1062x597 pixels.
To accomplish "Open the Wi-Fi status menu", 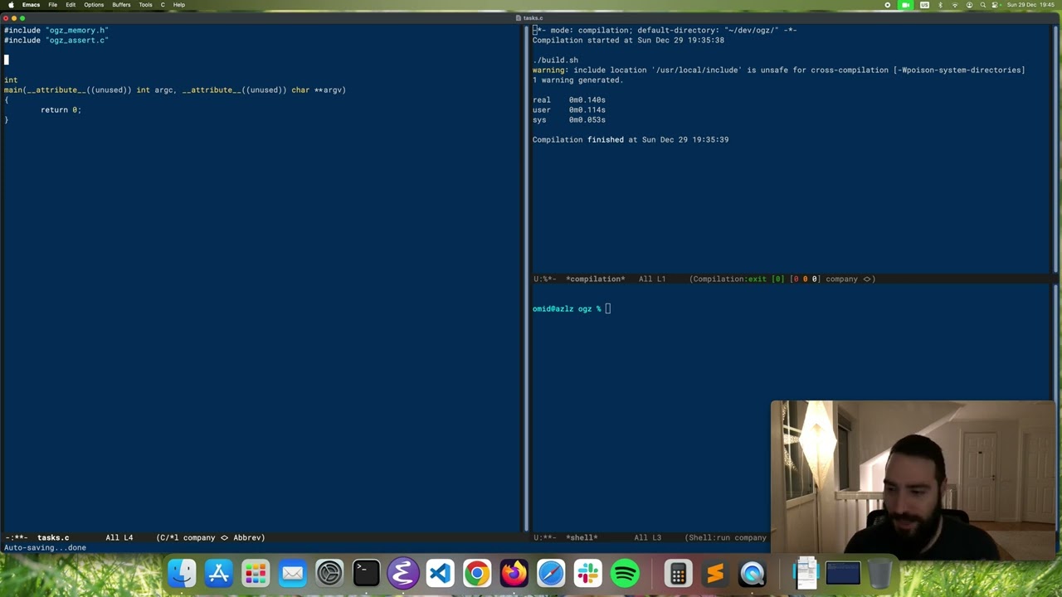I will (x=954, y=5).
